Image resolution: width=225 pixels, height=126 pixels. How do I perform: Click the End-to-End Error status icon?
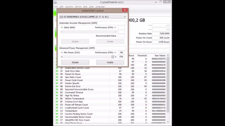point(57,86)
